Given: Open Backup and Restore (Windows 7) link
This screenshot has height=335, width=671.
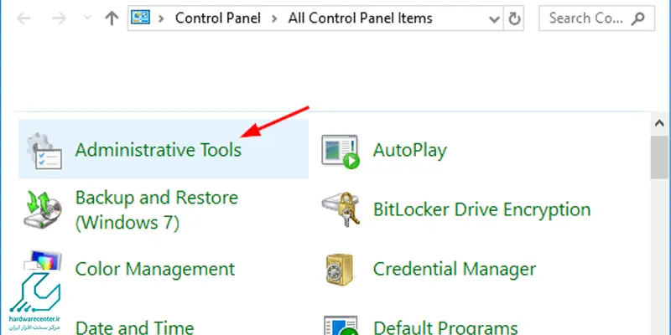Looking at the screenshot, I should coord(157,210).
